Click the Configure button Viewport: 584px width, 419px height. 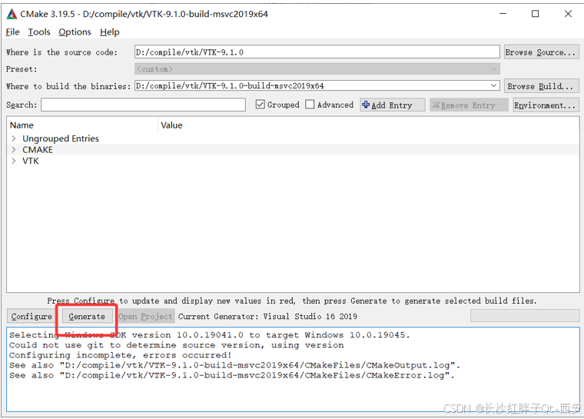point(32,317)
